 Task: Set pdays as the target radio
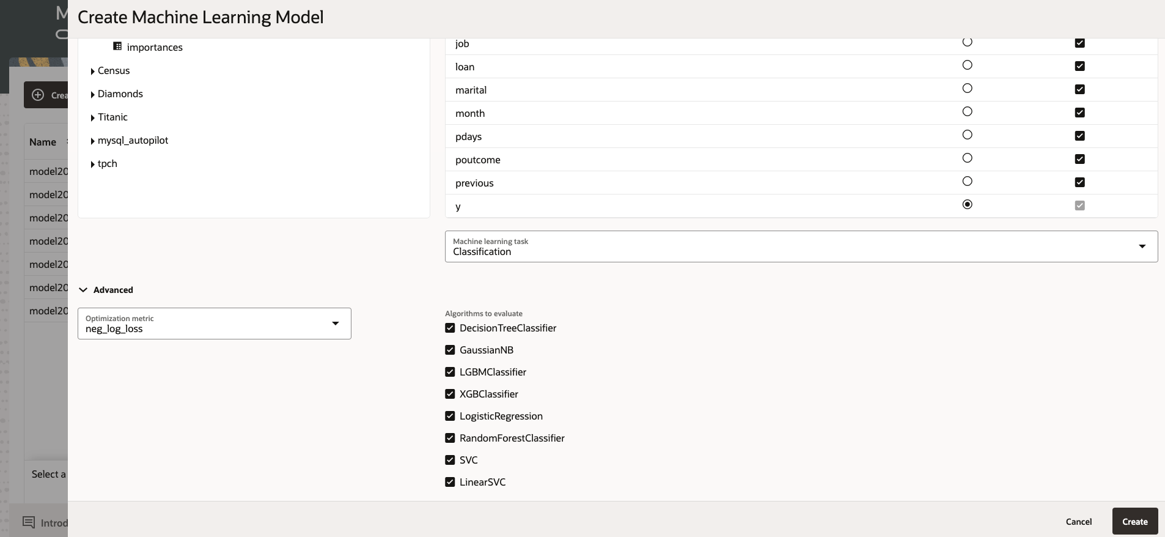click(967, 135)
